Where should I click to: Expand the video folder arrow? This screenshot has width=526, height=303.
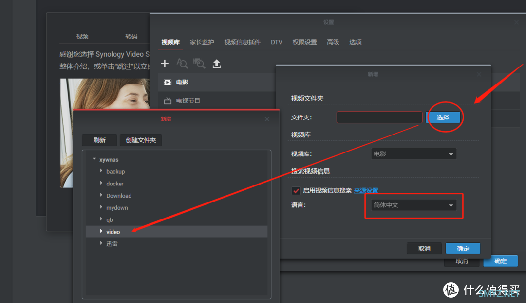101,231
